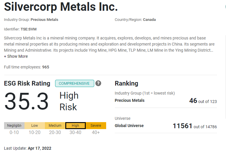Screen dimensions: 226x152
Task: Expand description with + Show More
Action: click(x=16, y=56)
